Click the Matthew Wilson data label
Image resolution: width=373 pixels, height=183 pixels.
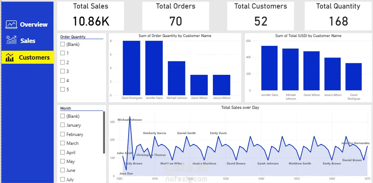click(172, 164)
